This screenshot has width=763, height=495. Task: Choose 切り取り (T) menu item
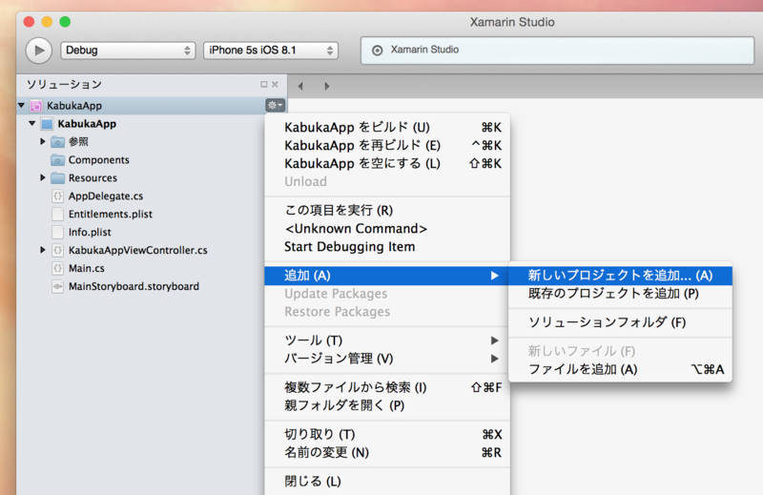[x=387, y=434]
